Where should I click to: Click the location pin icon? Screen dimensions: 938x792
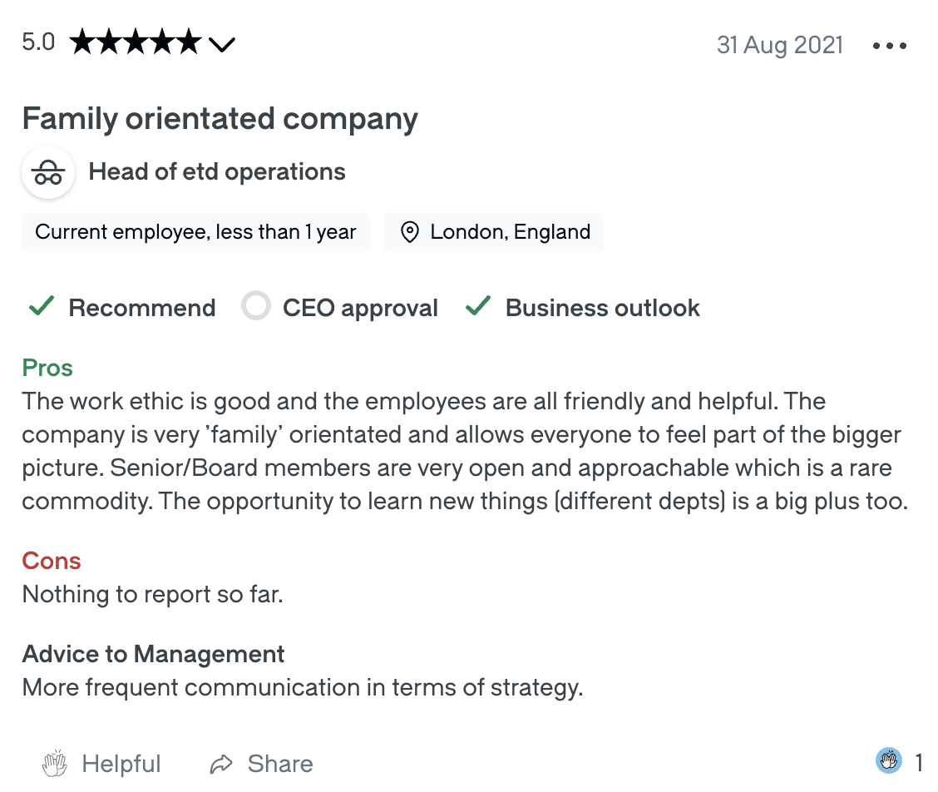[409, 232]
